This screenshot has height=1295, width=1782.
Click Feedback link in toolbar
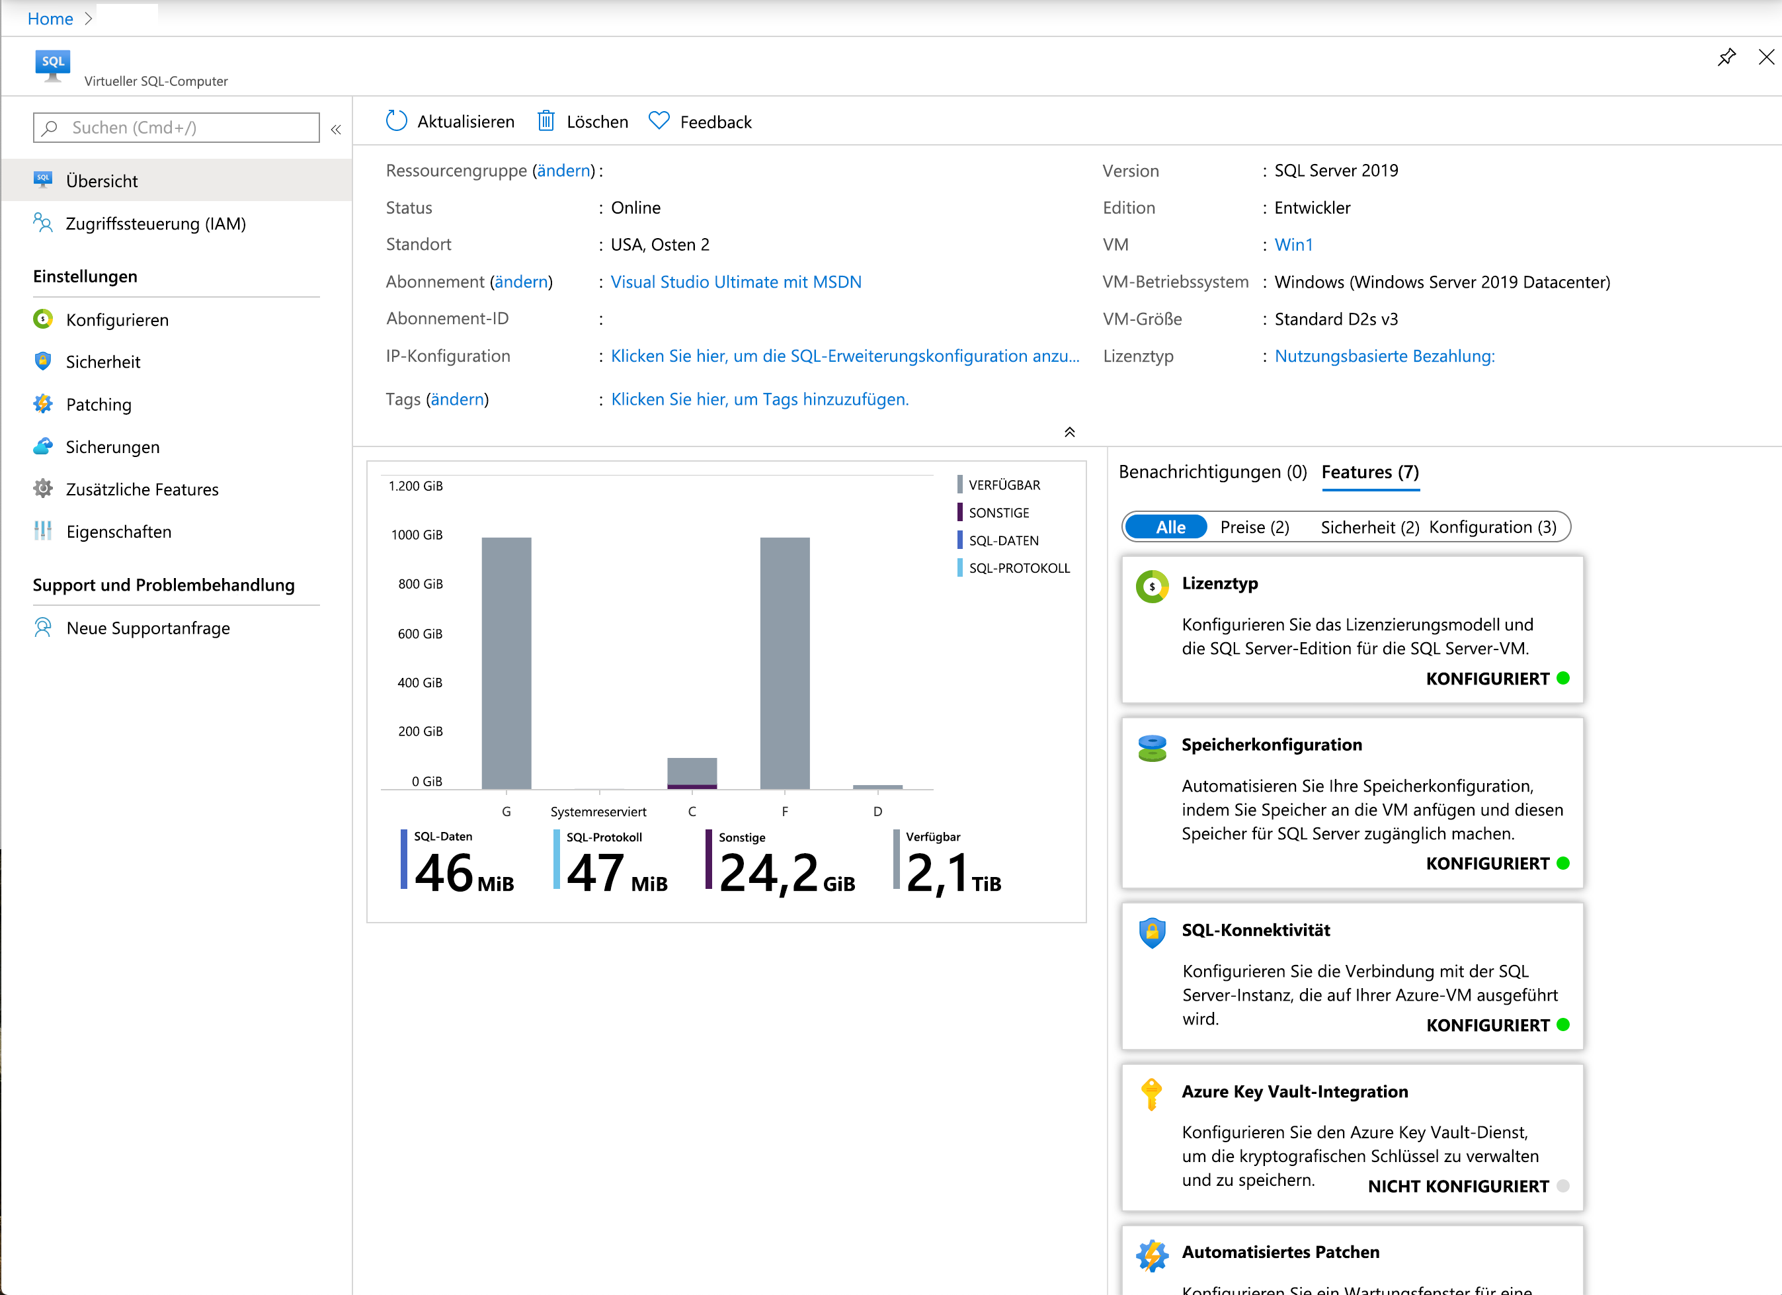[700, 122]
